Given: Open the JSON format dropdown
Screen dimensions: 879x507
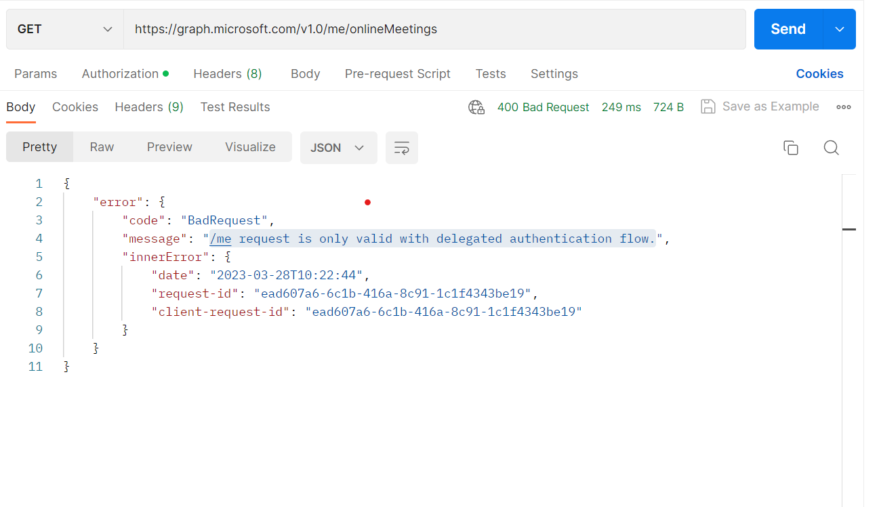Looking at the screenshot, I should coord(338,147).
